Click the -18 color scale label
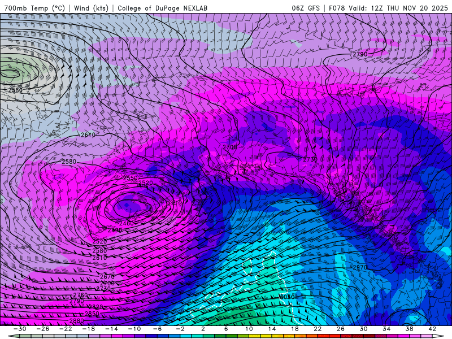 89,329
